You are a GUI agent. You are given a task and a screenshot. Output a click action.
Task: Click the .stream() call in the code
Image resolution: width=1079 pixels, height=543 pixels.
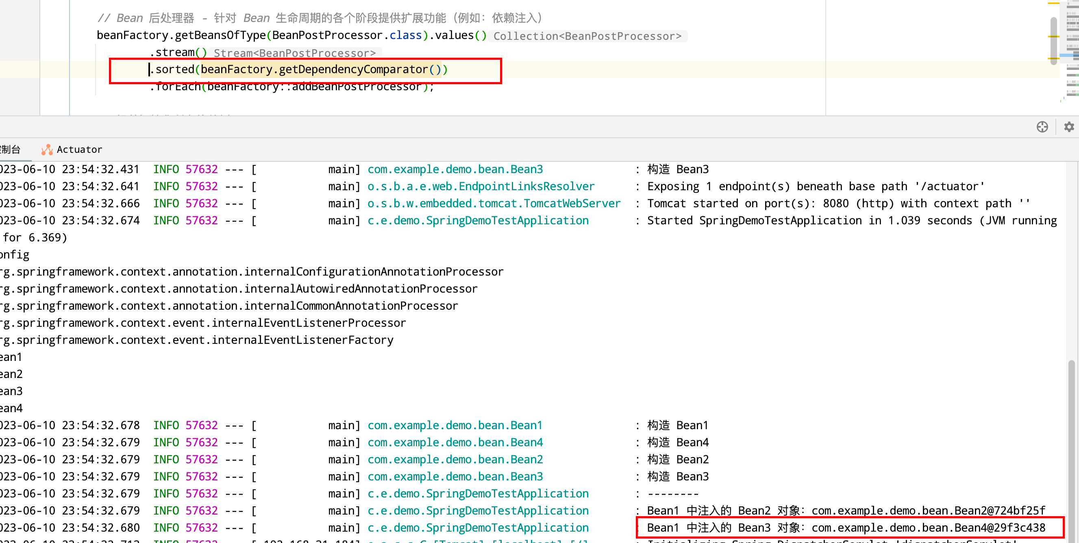178,52
